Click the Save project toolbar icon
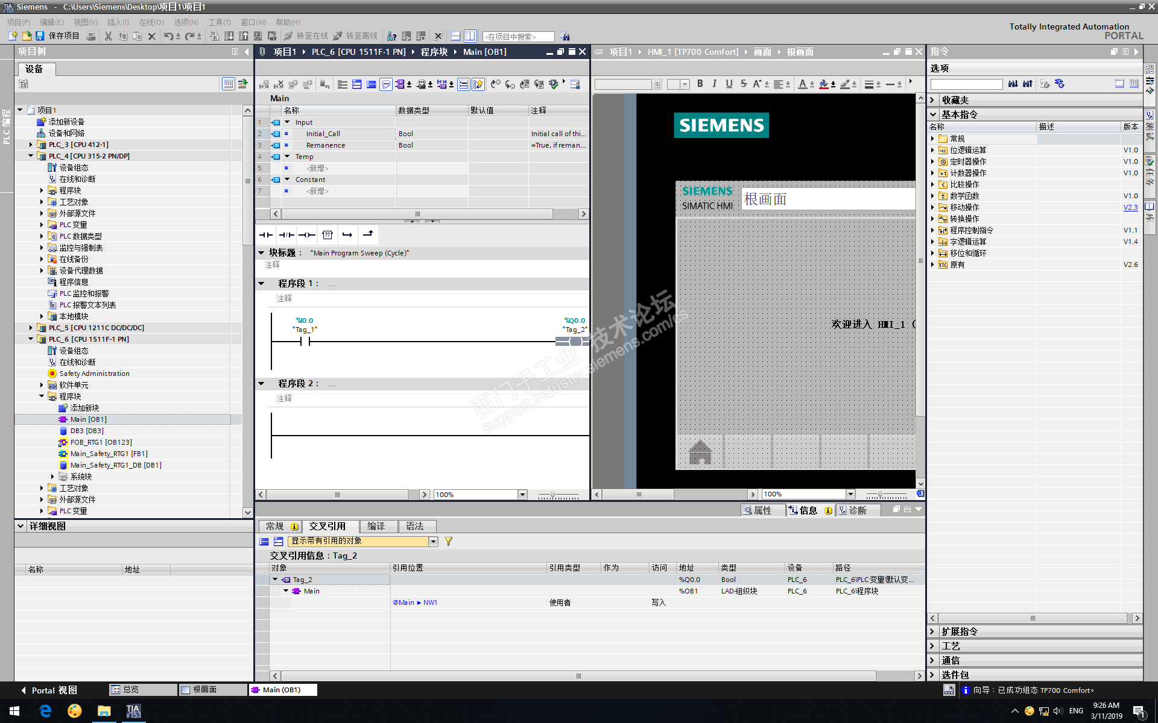The width and height of the screenshot is (1158, 723). point(40,36)
